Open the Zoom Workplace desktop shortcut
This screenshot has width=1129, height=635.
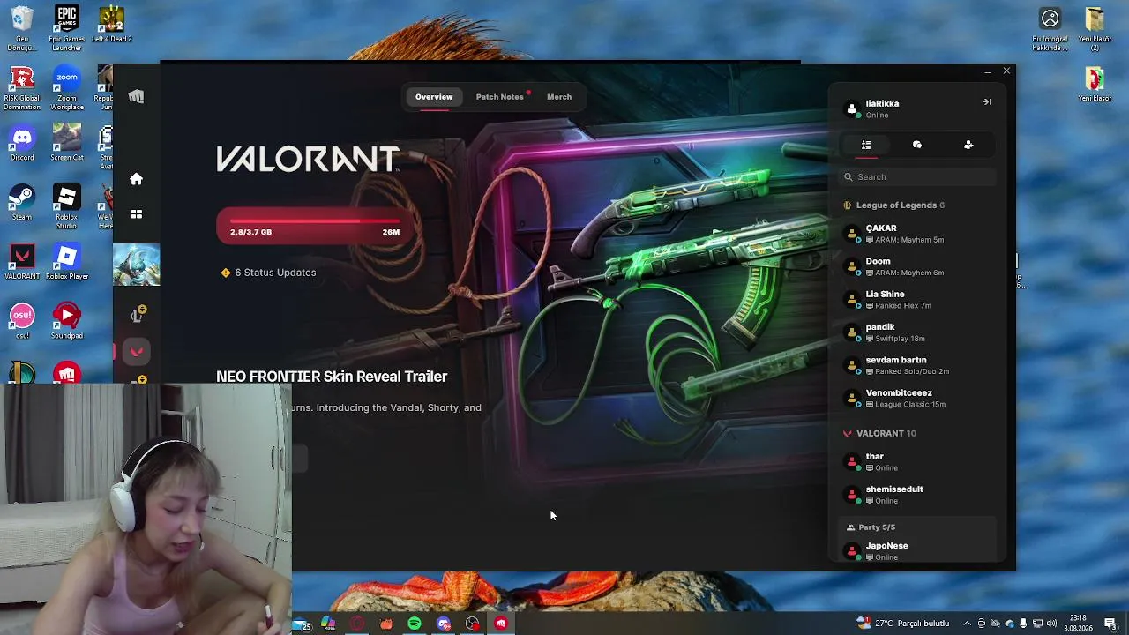[66, 89]
